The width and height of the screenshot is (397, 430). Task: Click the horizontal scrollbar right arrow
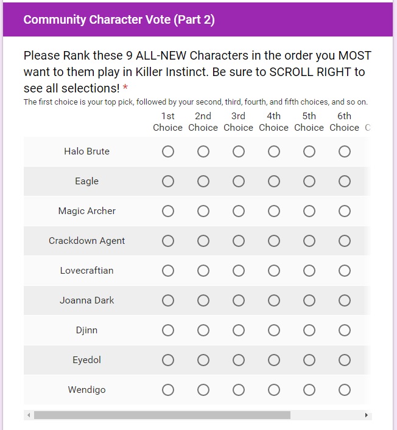tap(367, 415)
